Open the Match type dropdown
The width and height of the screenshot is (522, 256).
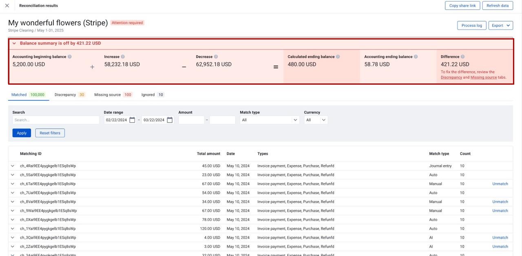270,120
